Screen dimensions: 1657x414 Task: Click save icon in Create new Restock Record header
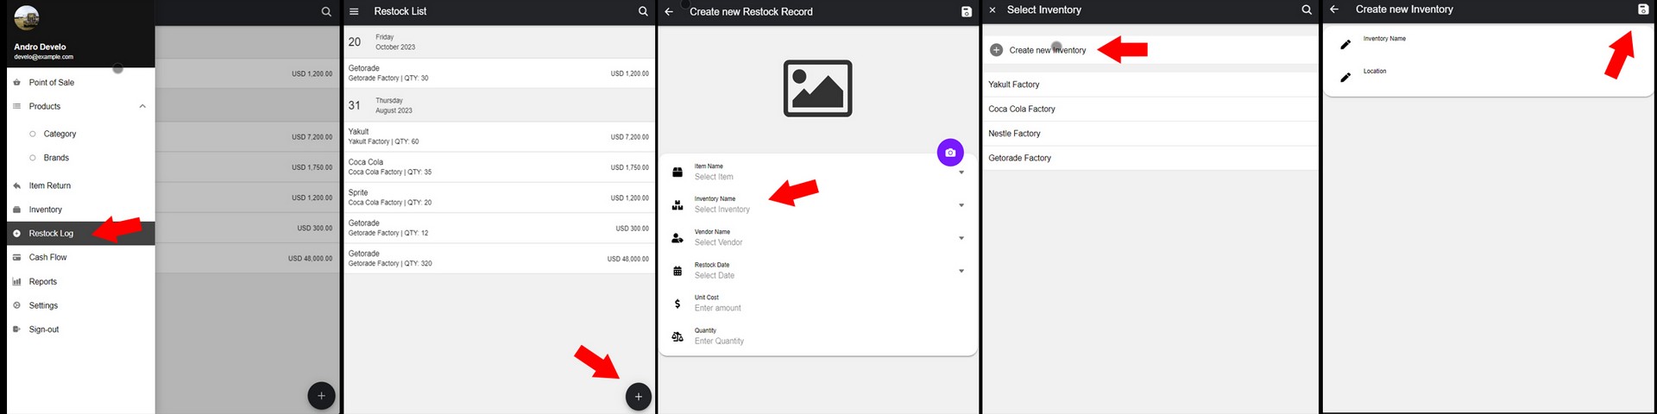[967, 12]
